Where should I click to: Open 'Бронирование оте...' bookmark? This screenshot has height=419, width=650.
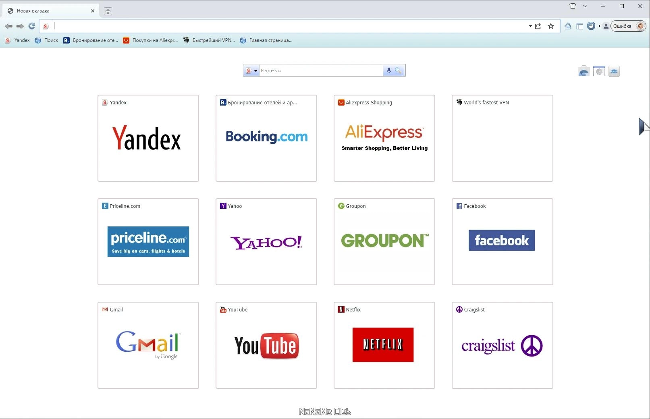point(91,40)
